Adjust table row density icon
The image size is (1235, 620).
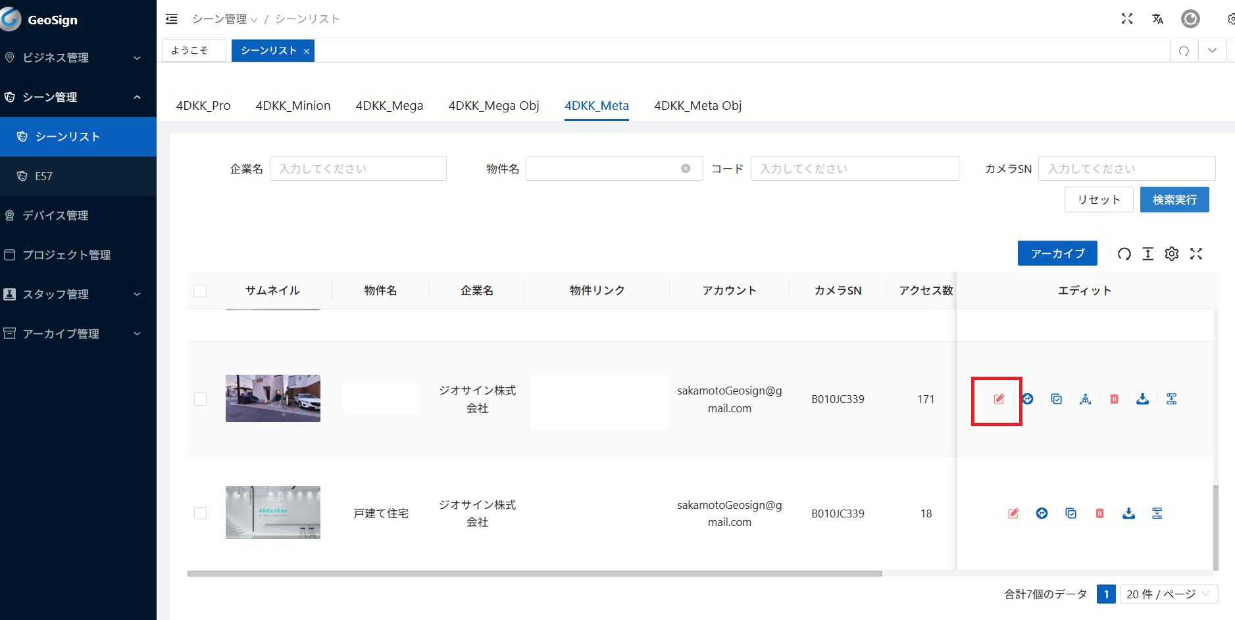coord(1147,254)
